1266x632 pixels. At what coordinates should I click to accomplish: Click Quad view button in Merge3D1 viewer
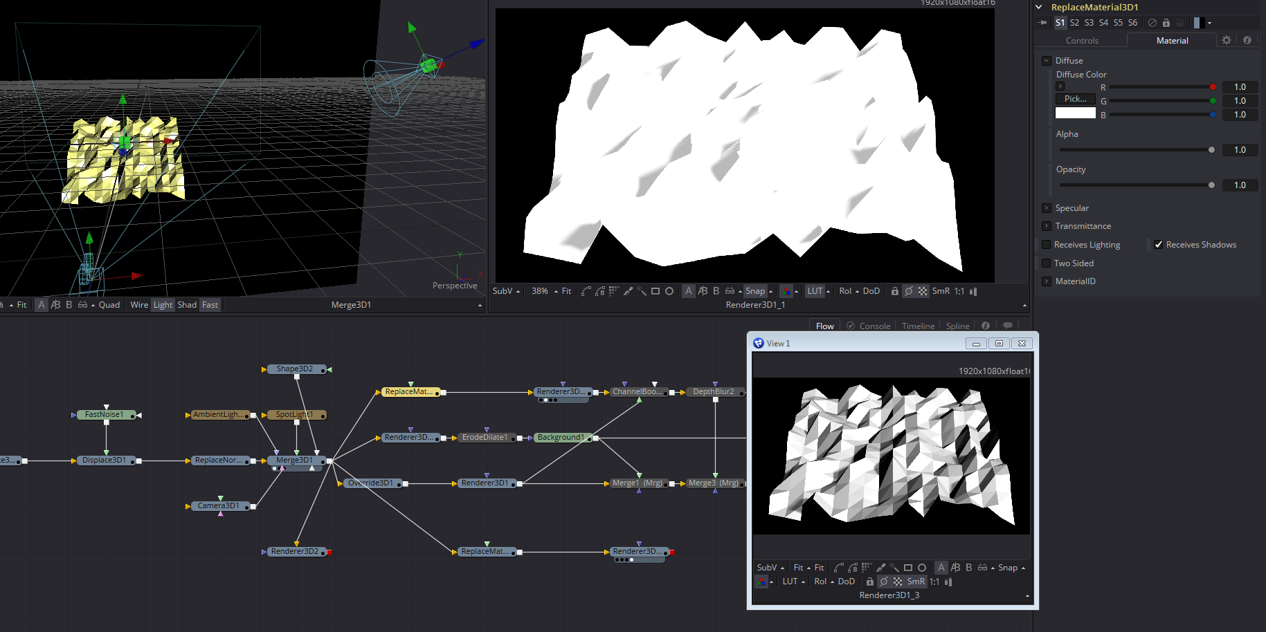tap(109, 305)
